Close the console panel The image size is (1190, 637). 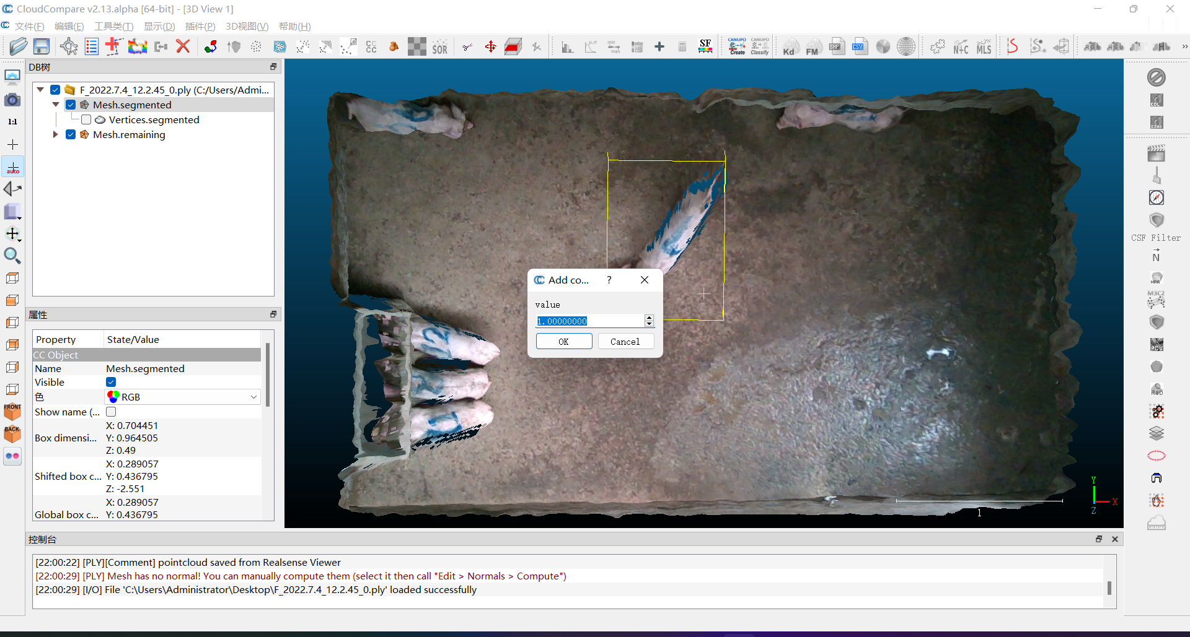click(x=1114, y=539)
